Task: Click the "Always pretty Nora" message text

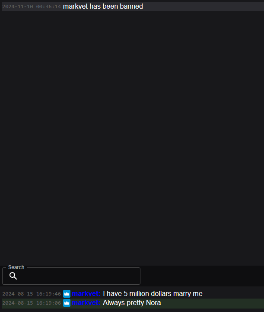Action: pos(132,303)
